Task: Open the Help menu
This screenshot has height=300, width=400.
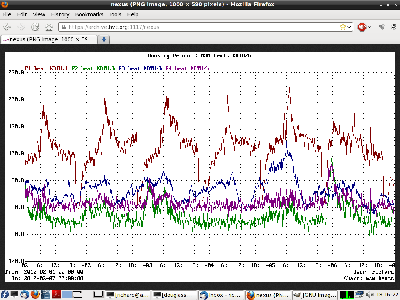Action: pyautogui.click(x=133, y=14)
